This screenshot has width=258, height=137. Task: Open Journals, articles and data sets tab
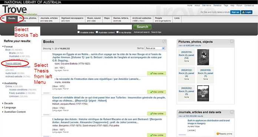[x=49, y=19]
